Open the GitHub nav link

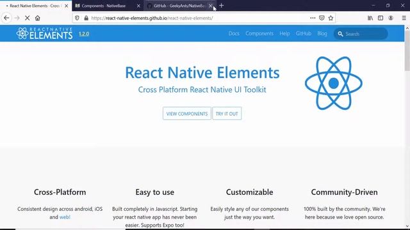tap(304, 34)
